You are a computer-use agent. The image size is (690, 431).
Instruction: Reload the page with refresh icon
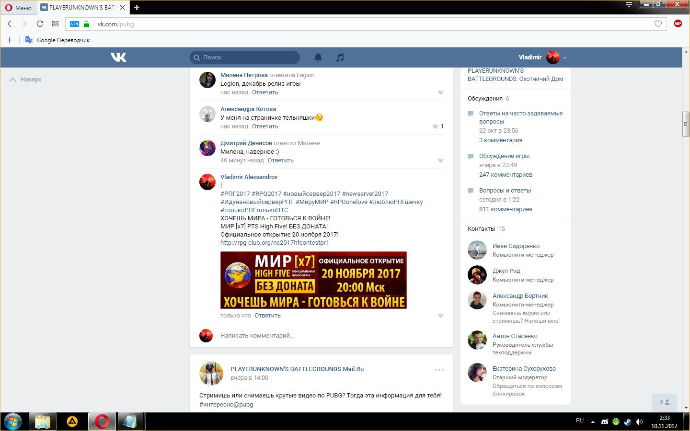point(40,24)
